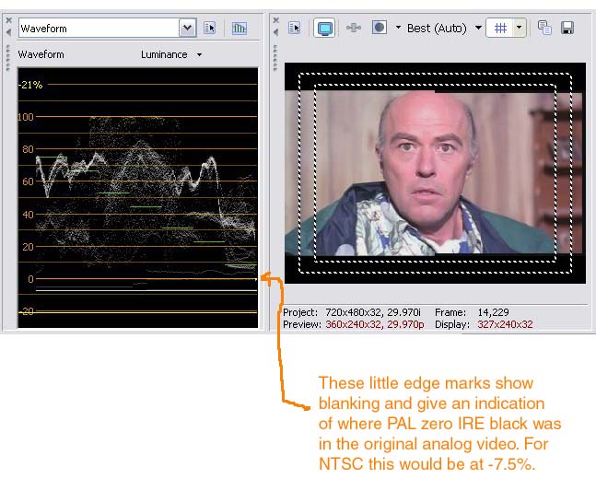Click the Preview 360x240x32, 29.970p text
Viewport: 596px width, 479px height.
[x=354, y=324]
